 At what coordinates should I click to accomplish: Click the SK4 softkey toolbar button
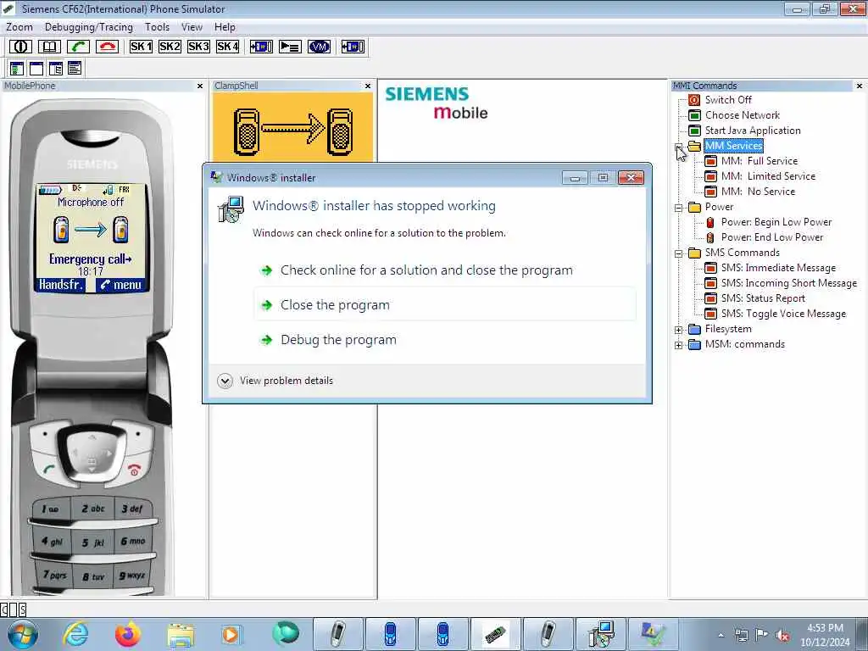click(x=227, y=47)
